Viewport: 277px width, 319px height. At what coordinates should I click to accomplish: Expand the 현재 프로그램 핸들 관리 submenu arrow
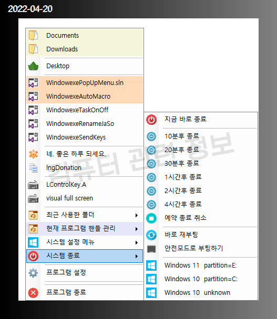pos(137,229)
